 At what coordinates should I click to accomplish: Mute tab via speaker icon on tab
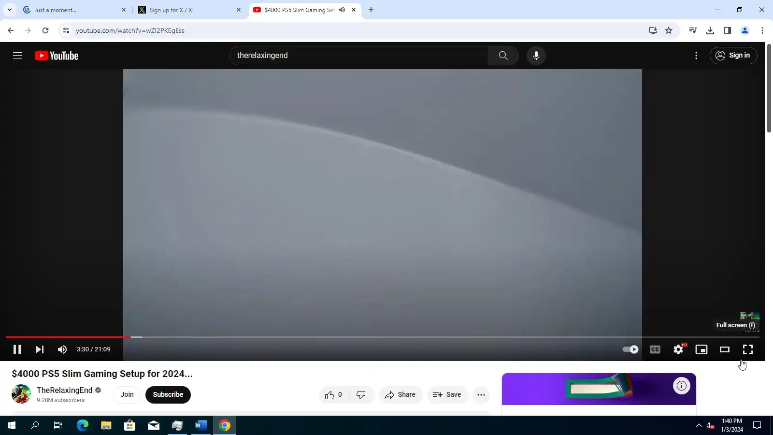coord(342,10)
